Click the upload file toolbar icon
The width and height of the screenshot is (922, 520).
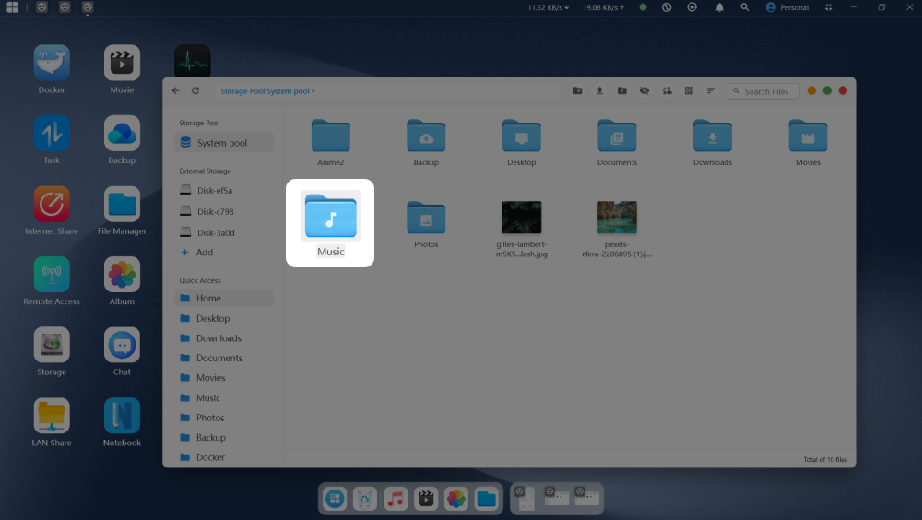tap(599, 90)
